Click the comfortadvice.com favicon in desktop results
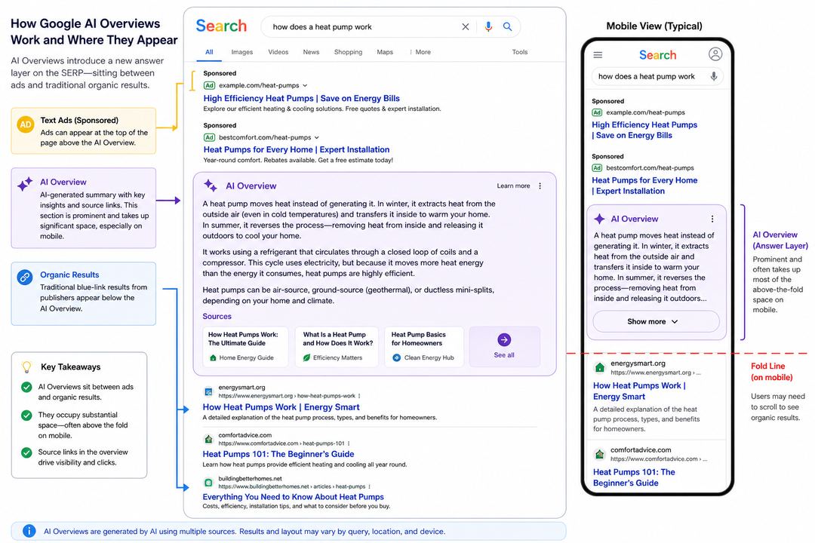Screen dimensions: 815x543 tap(208, 439)
